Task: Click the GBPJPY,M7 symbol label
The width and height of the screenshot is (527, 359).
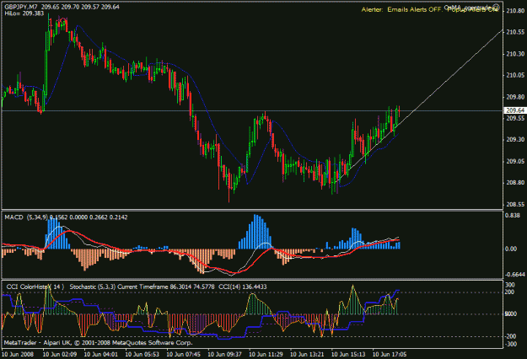Action: pyautogui.click(x=21, y=7)
